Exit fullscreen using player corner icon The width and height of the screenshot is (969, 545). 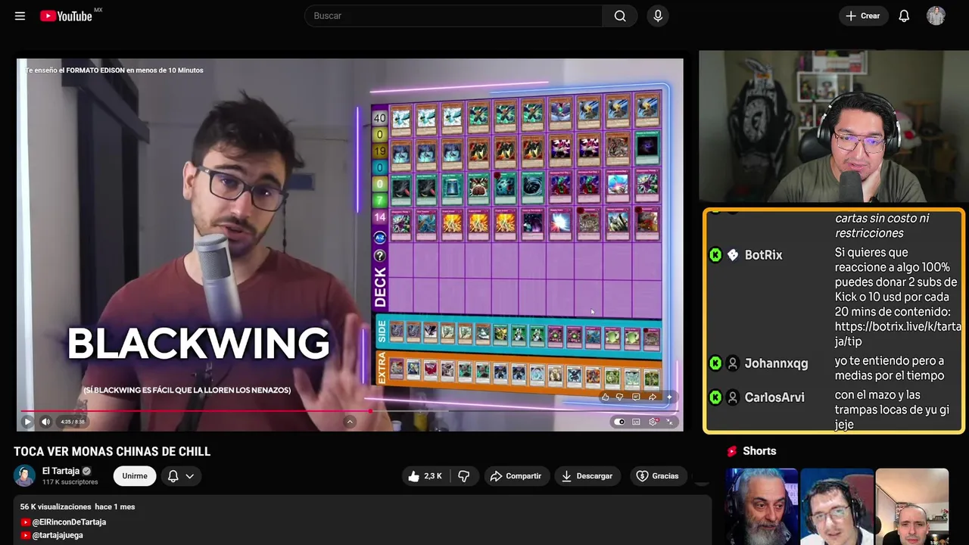669,422
